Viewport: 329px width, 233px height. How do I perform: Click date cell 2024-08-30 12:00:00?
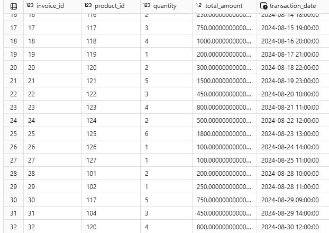pyautogui.click(x=293, y=227)
